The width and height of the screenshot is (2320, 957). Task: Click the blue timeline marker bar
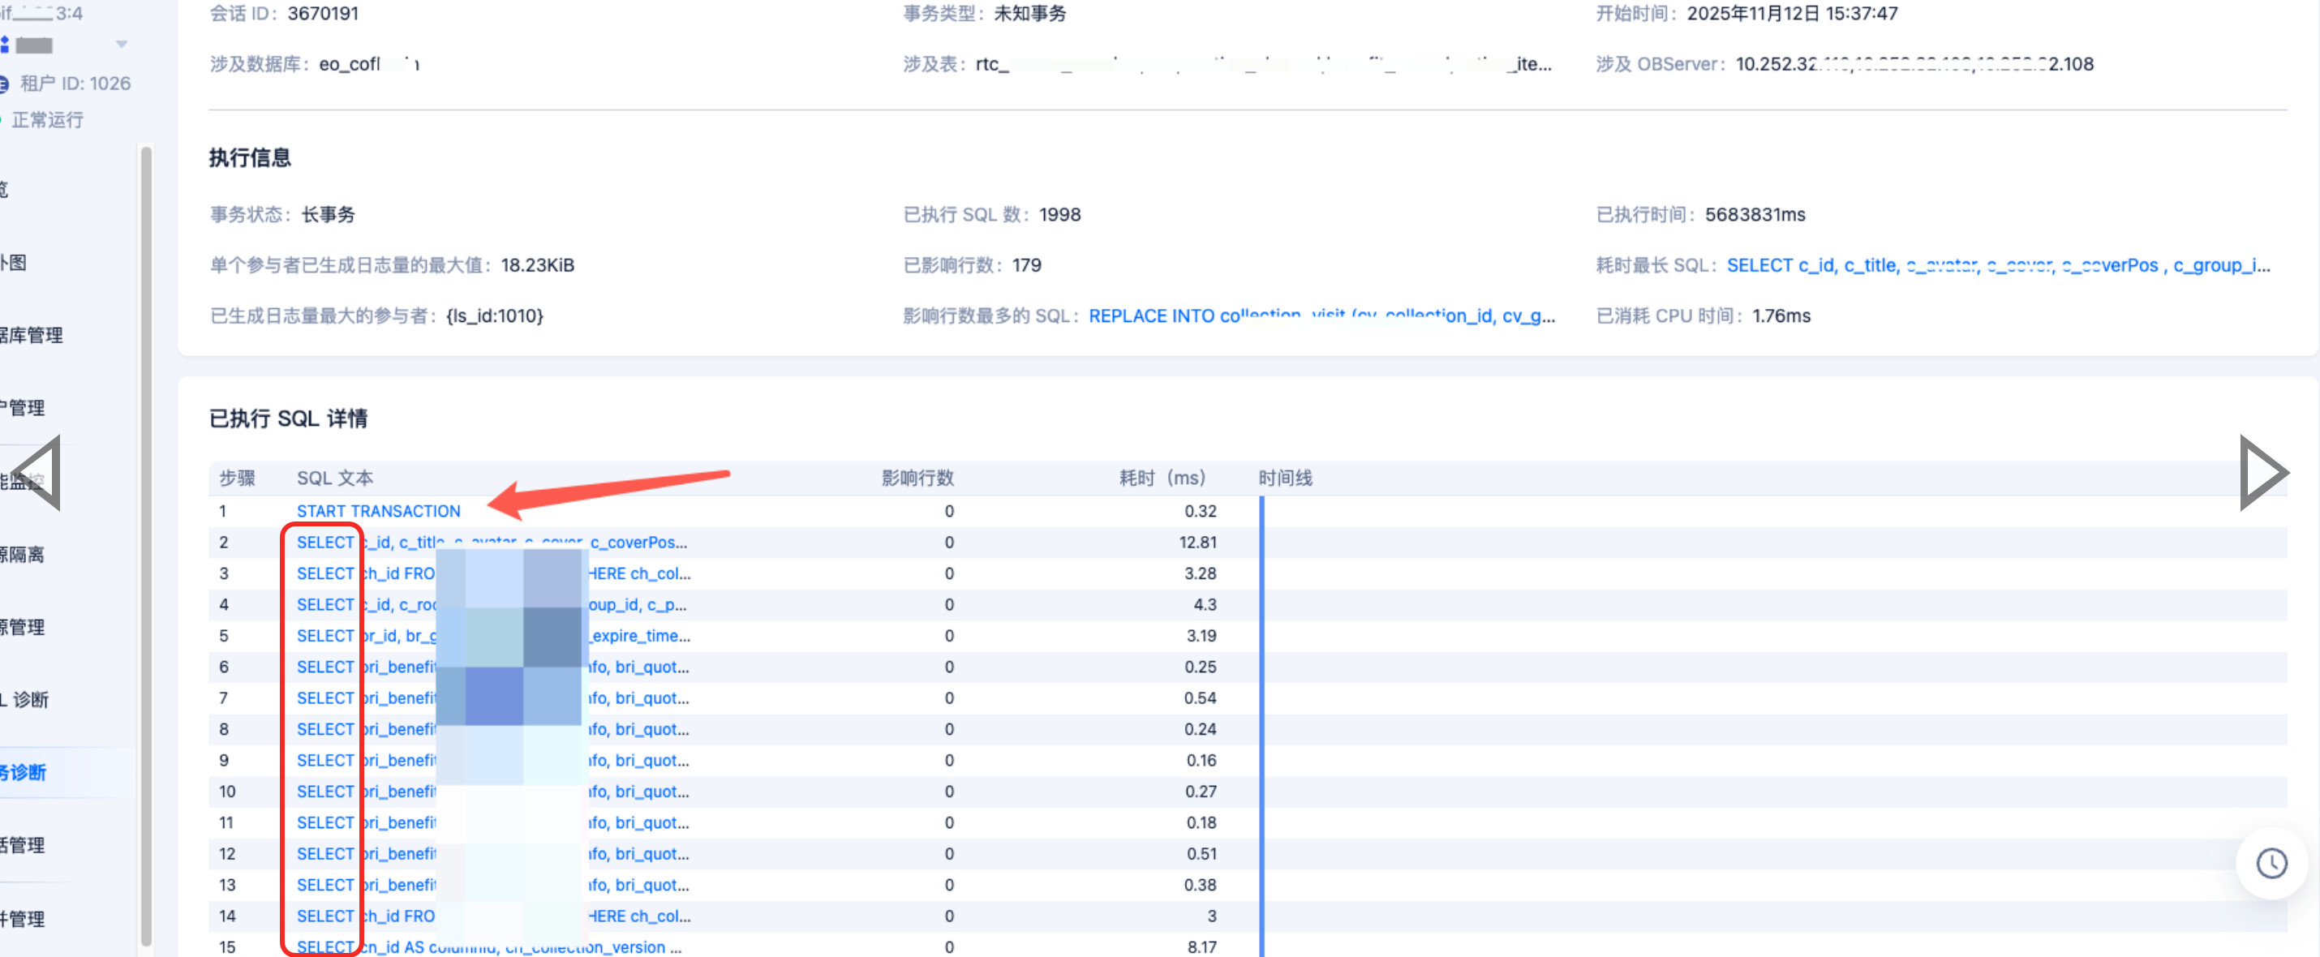tap(1261, 720)
